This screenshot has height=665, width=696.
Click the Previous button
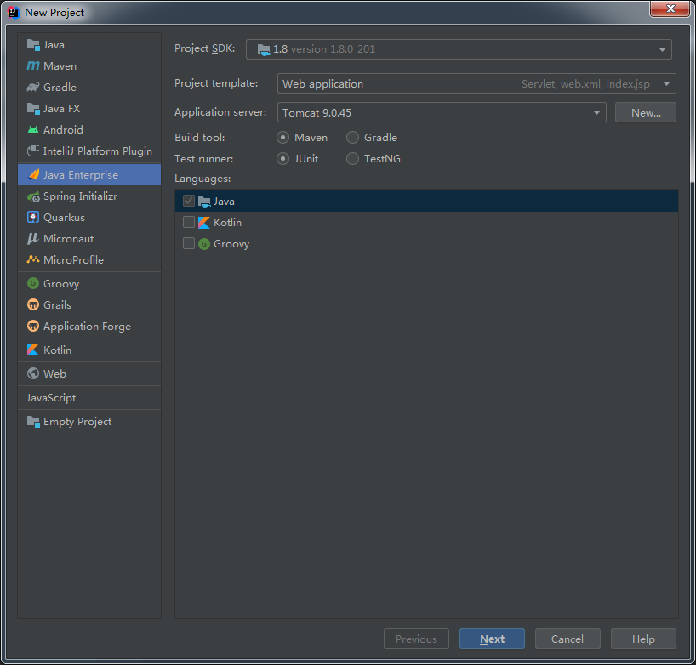(416, 639)
